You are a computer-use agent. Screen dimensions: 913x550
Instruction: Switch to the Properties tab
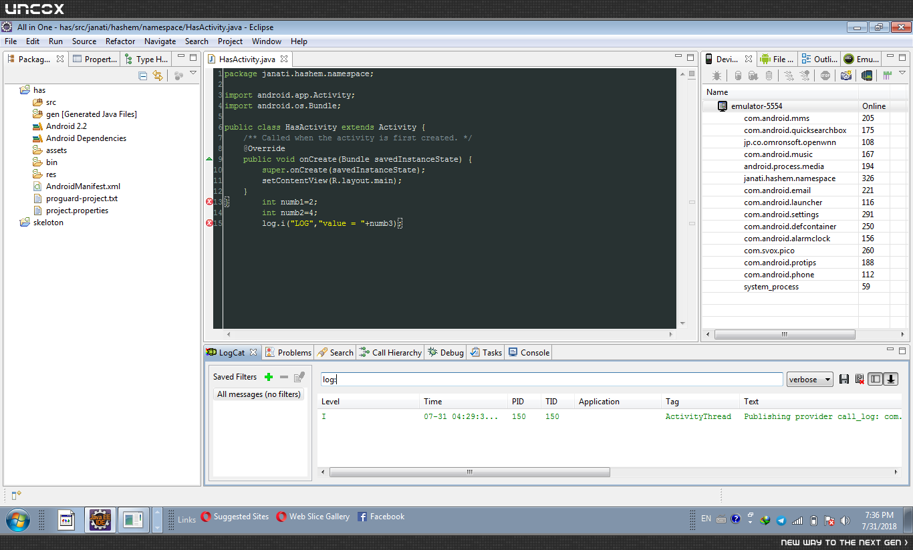click(95, 59)
